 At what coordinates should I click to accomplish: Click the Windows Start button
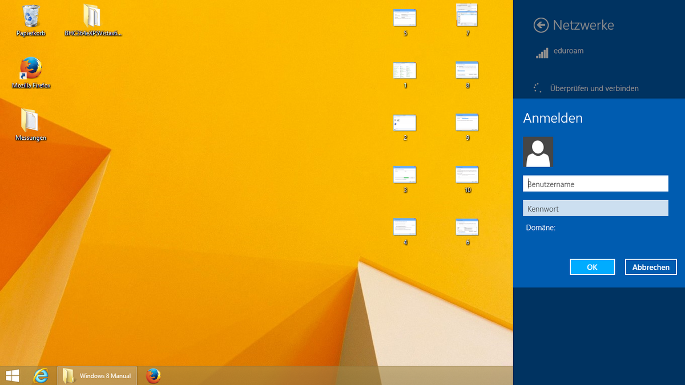13,375
